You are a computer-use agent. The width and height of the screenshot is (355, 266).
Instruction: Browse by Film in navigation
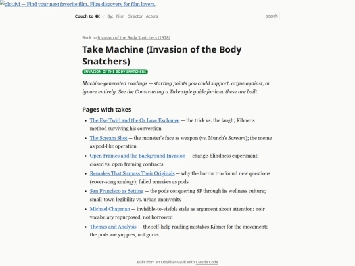(x=120, y=16)
